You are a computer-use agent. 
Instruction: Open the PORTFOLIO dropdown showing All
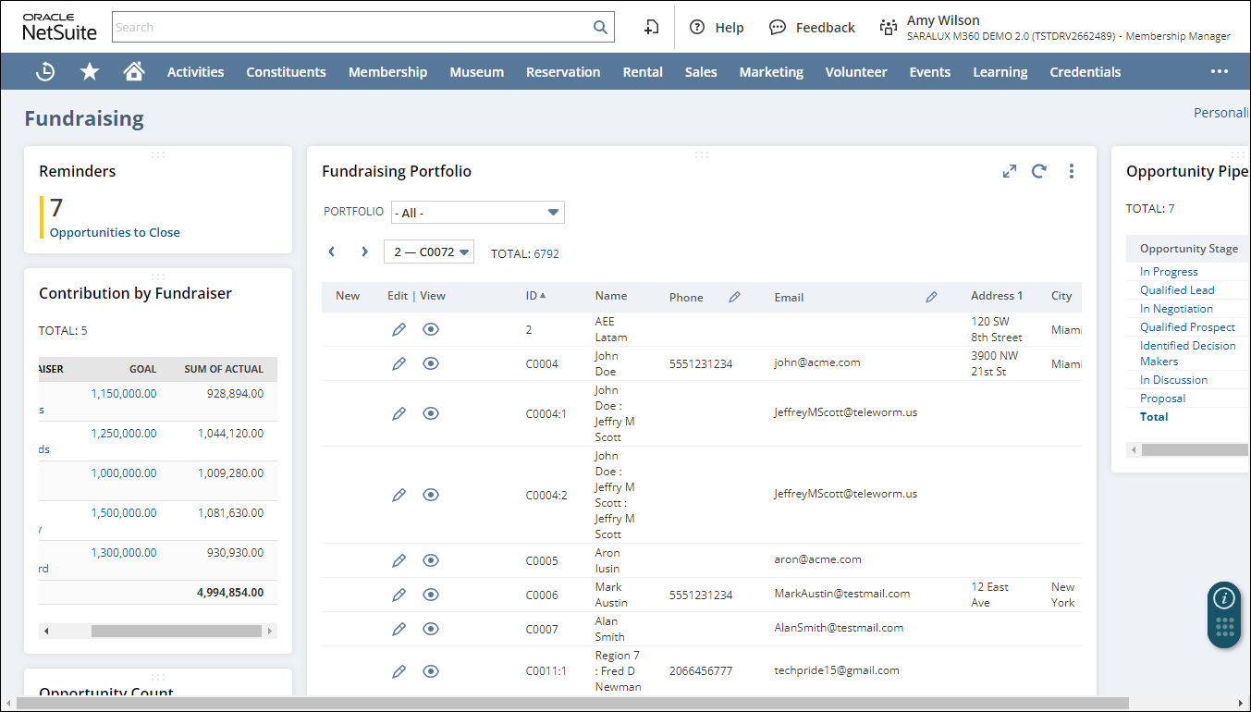pyautogui.click(x=477, y=213)
